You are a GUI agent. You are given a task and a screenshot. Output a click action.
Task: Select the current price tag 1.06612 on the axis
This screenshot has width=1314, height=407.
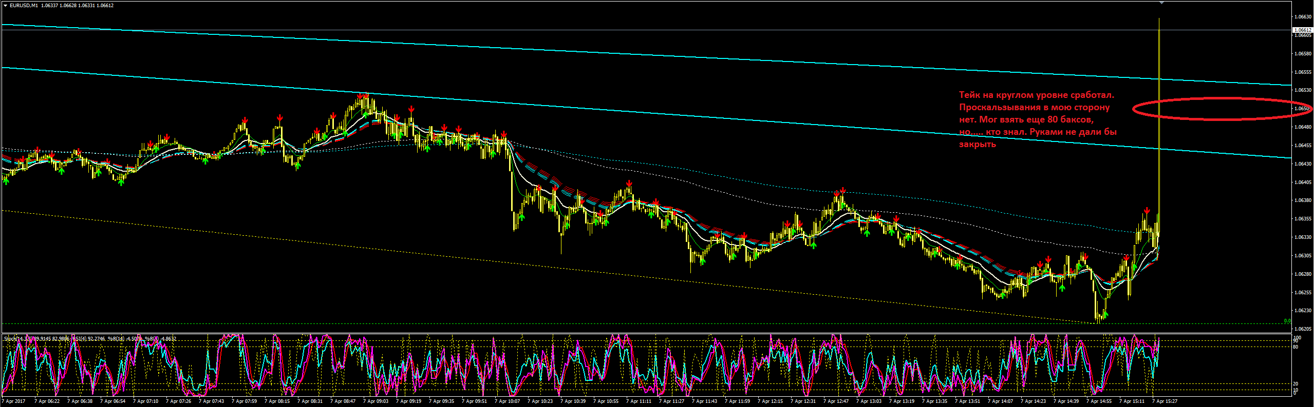1303,30
